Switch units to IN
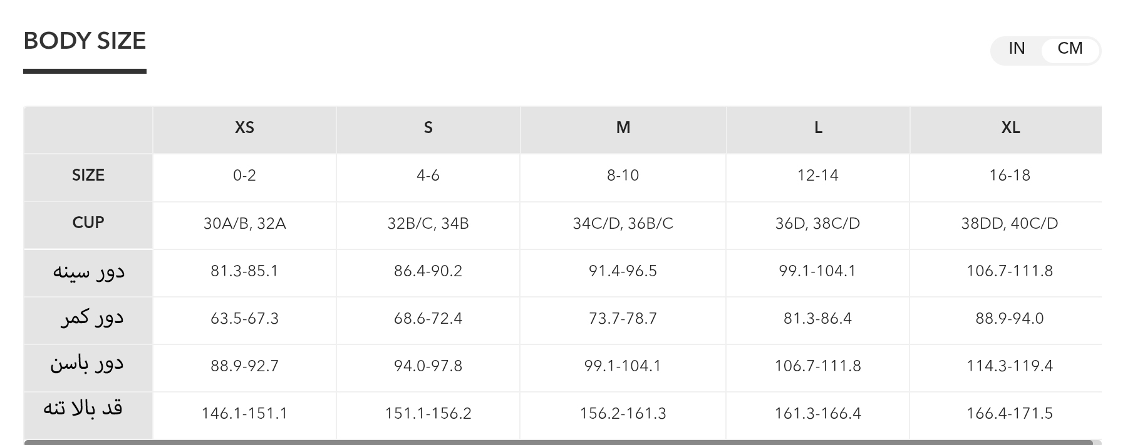The image size is (1145, 445). click(1017, 49)
